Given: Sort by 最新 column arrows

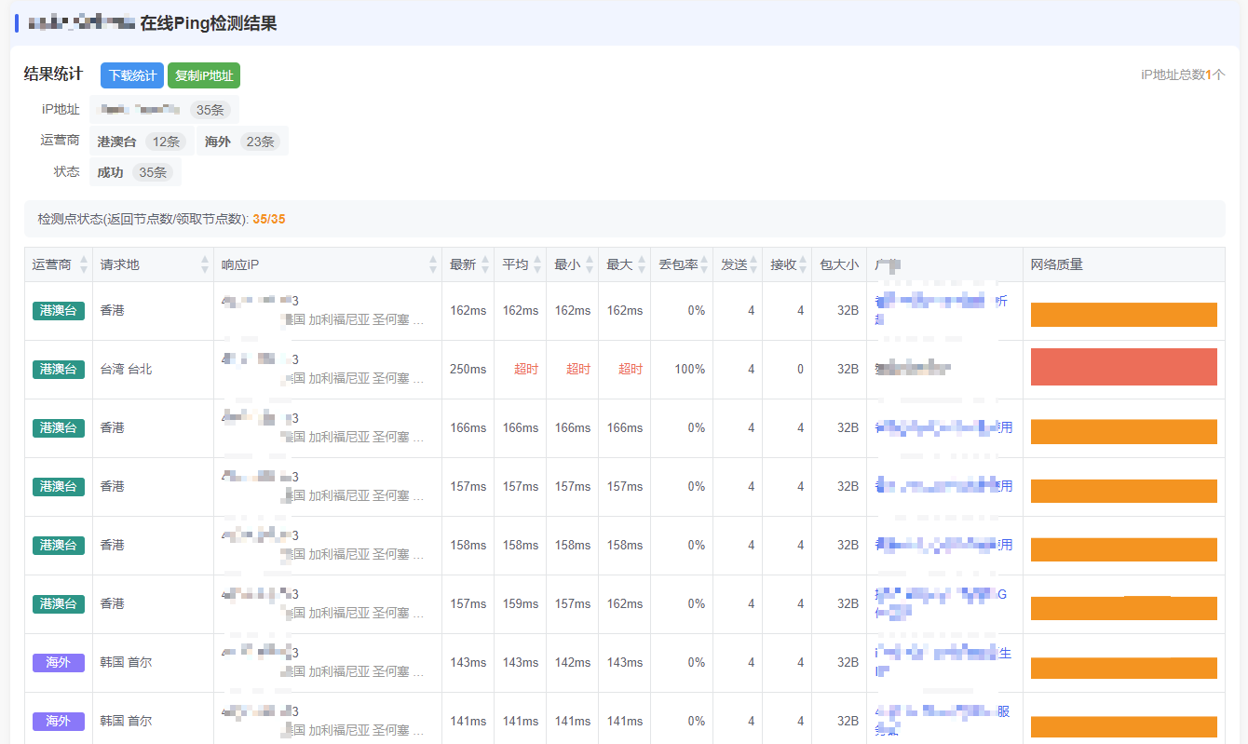Looking at the screenshot, I should point(485,264).
